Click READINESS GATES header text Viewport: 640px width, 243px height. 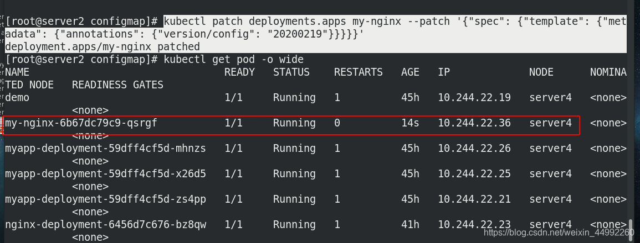point(117,85)
